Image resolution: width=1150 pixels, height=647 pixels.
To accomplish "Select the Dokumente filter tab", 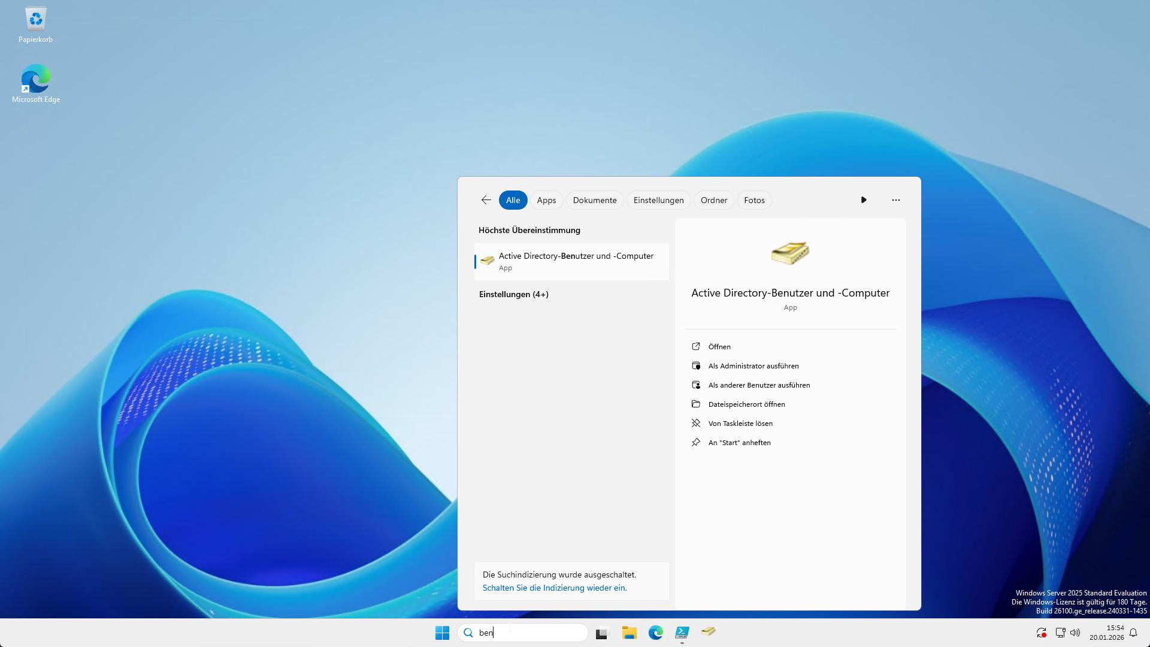I will (x=594, y=200).
